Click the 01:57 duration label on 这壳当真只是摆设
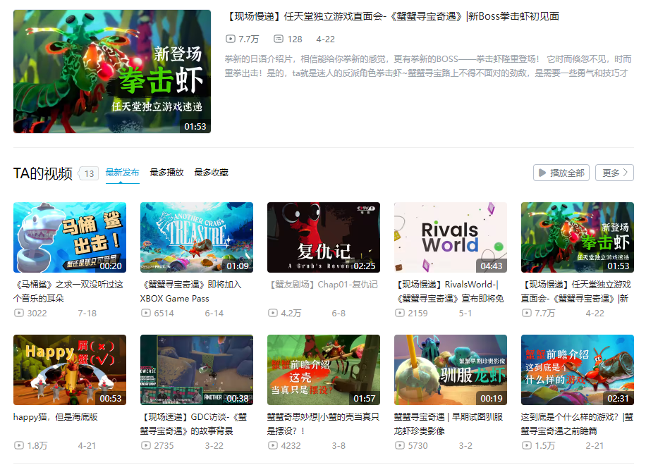 pyautogui.click(x=365, y=399)
